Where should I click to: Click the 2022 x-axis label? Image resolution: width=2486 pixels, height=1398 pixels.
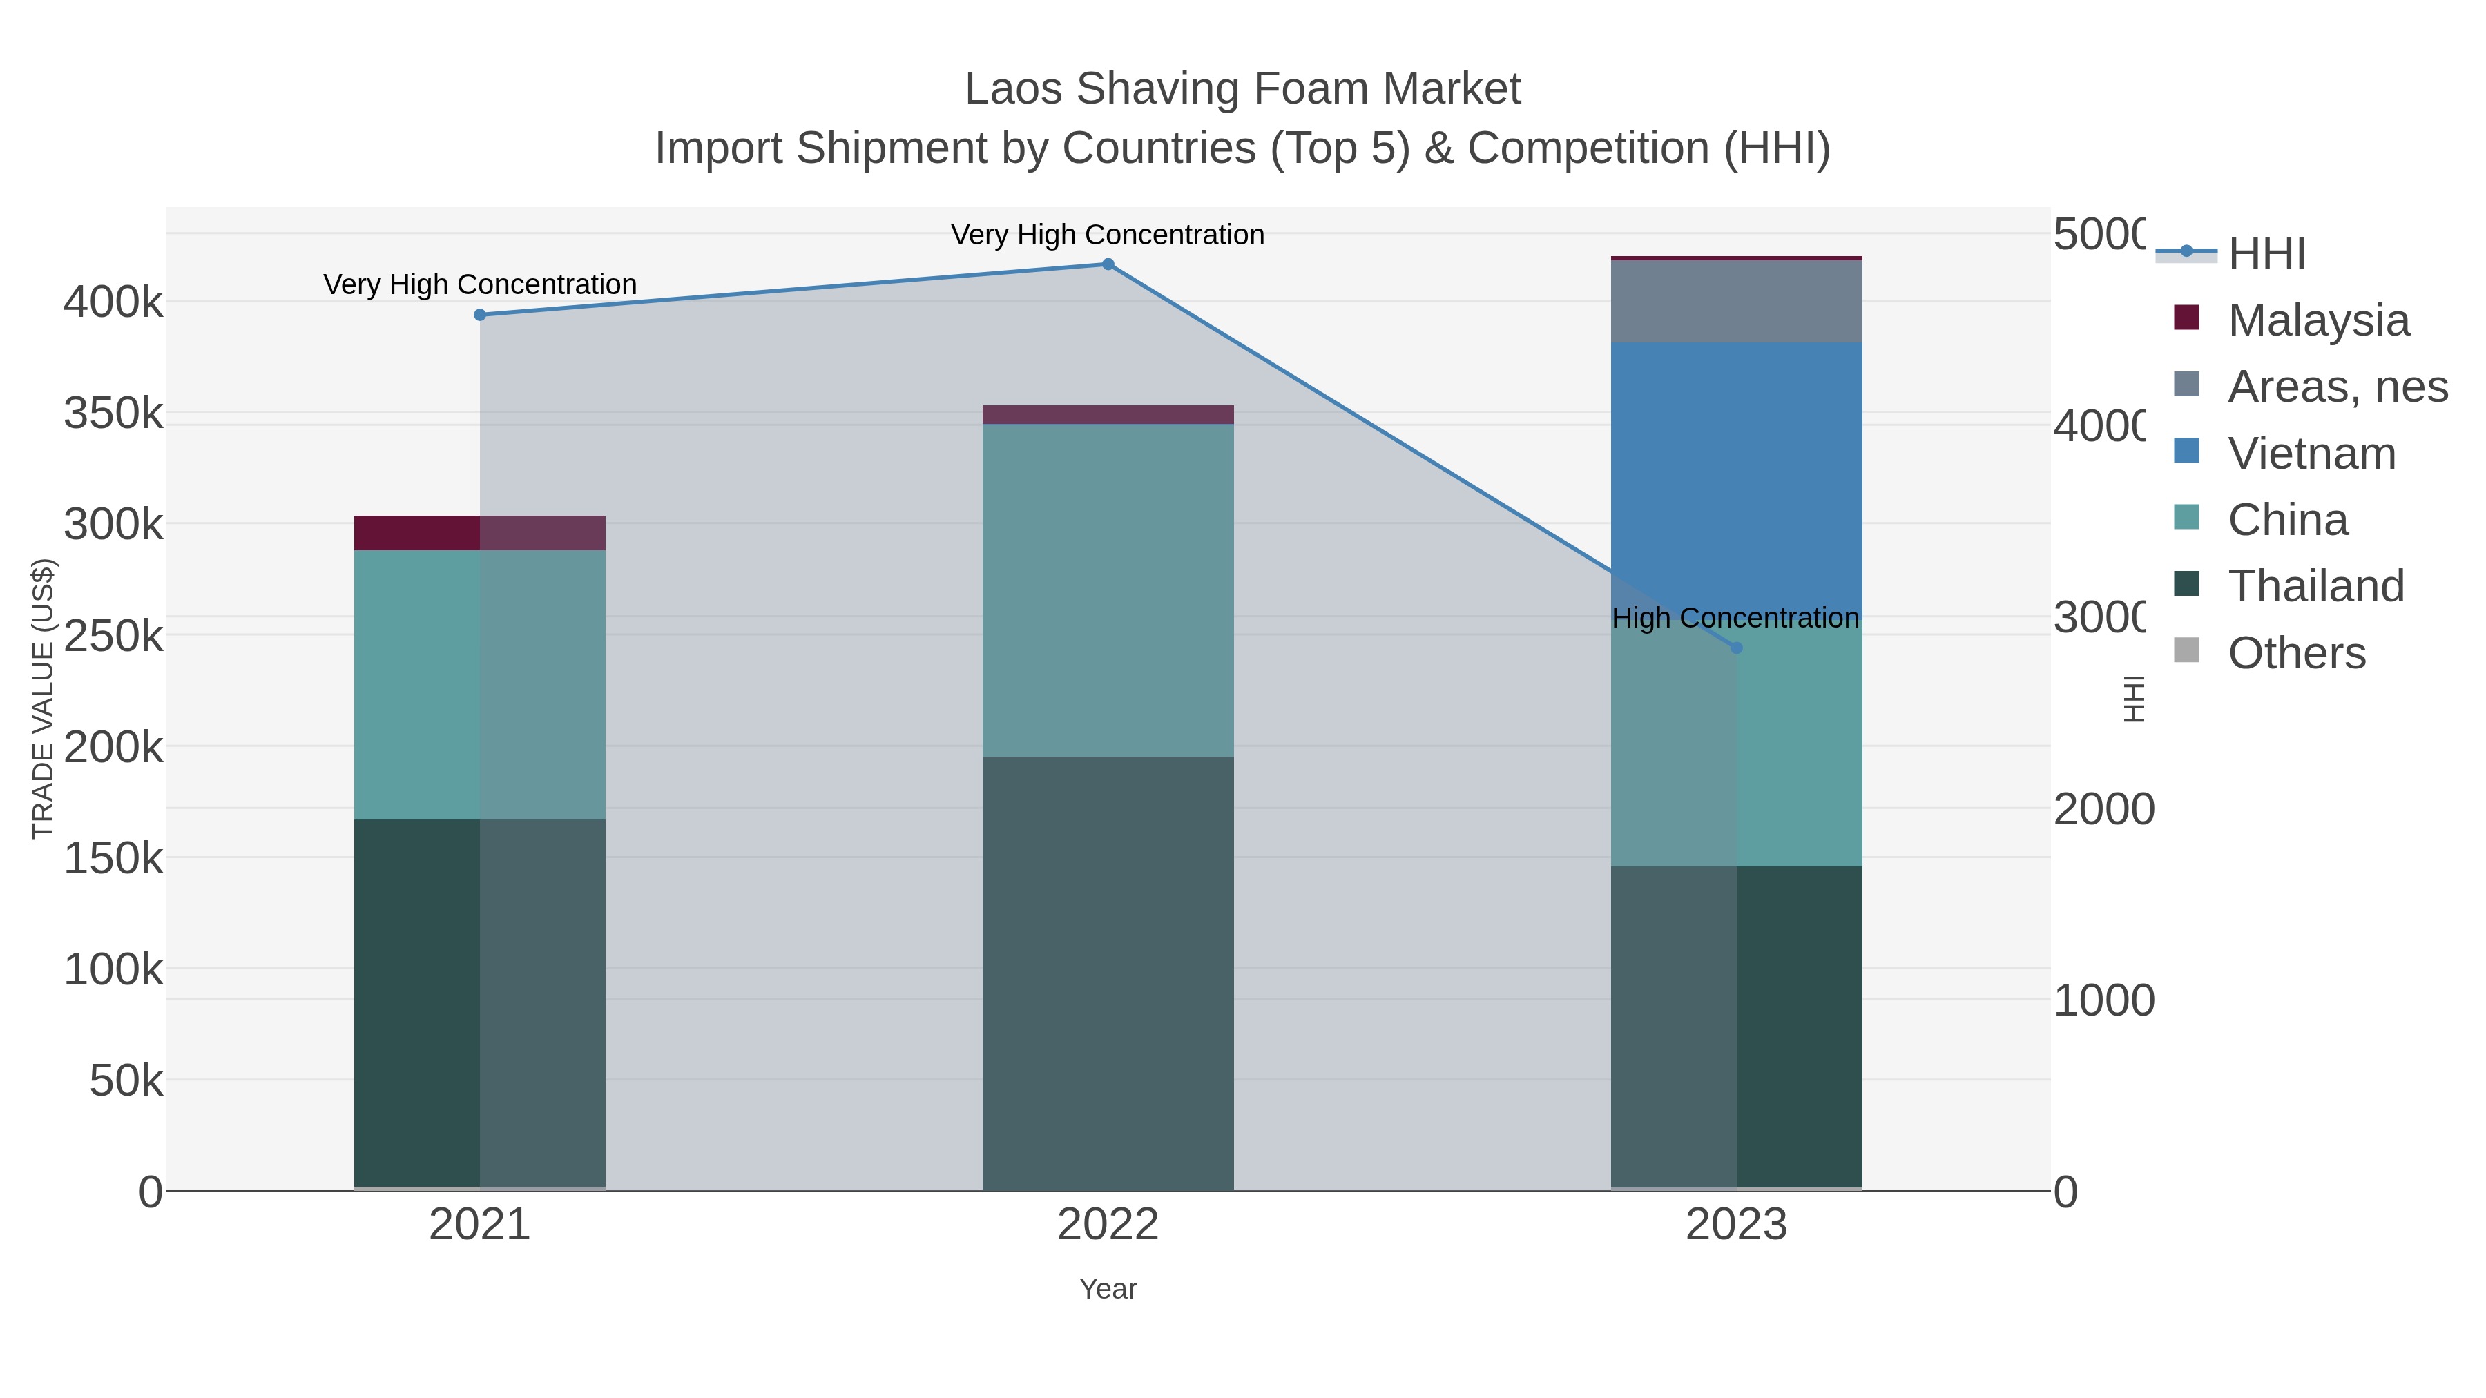click(x=1108, y=1225)
